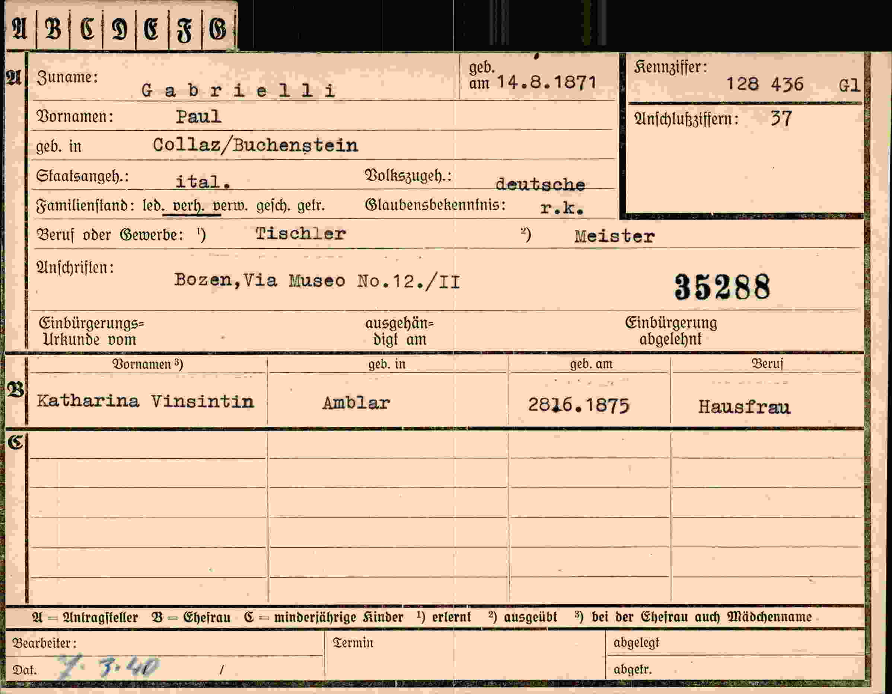Click the Anschlußziffern label
Screen dimensions: 892x694
click(x=686, y=119)
